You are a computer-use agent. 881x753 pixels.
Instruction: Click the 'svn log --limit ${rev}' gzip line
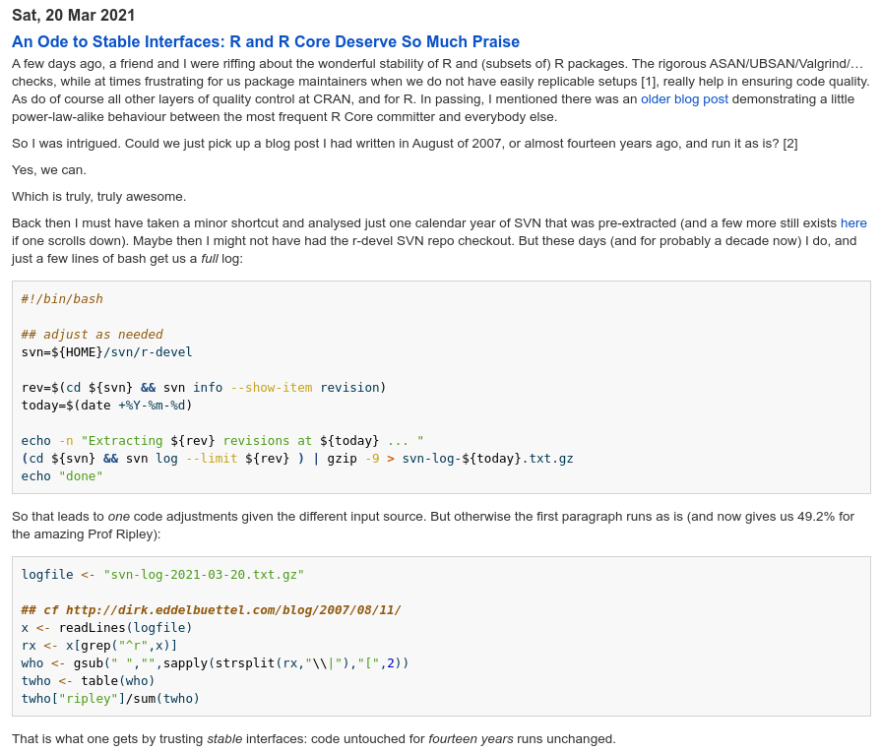pyautogui.click(x=297, y=459)
